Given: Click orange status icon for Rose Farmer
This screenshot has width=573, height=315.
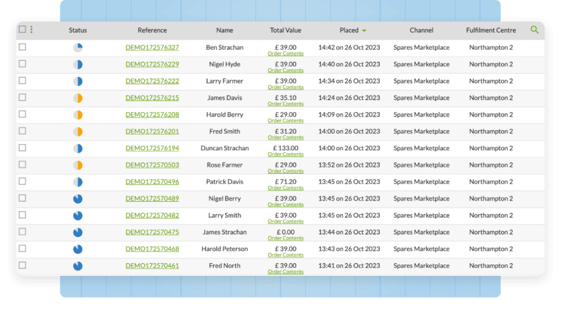Looking at the screenshot, I should click(78, 165).
